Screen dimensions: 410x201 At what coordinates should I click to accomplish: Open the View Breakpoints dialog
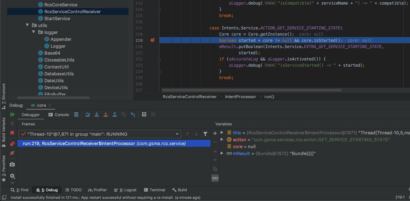(12, 144)
